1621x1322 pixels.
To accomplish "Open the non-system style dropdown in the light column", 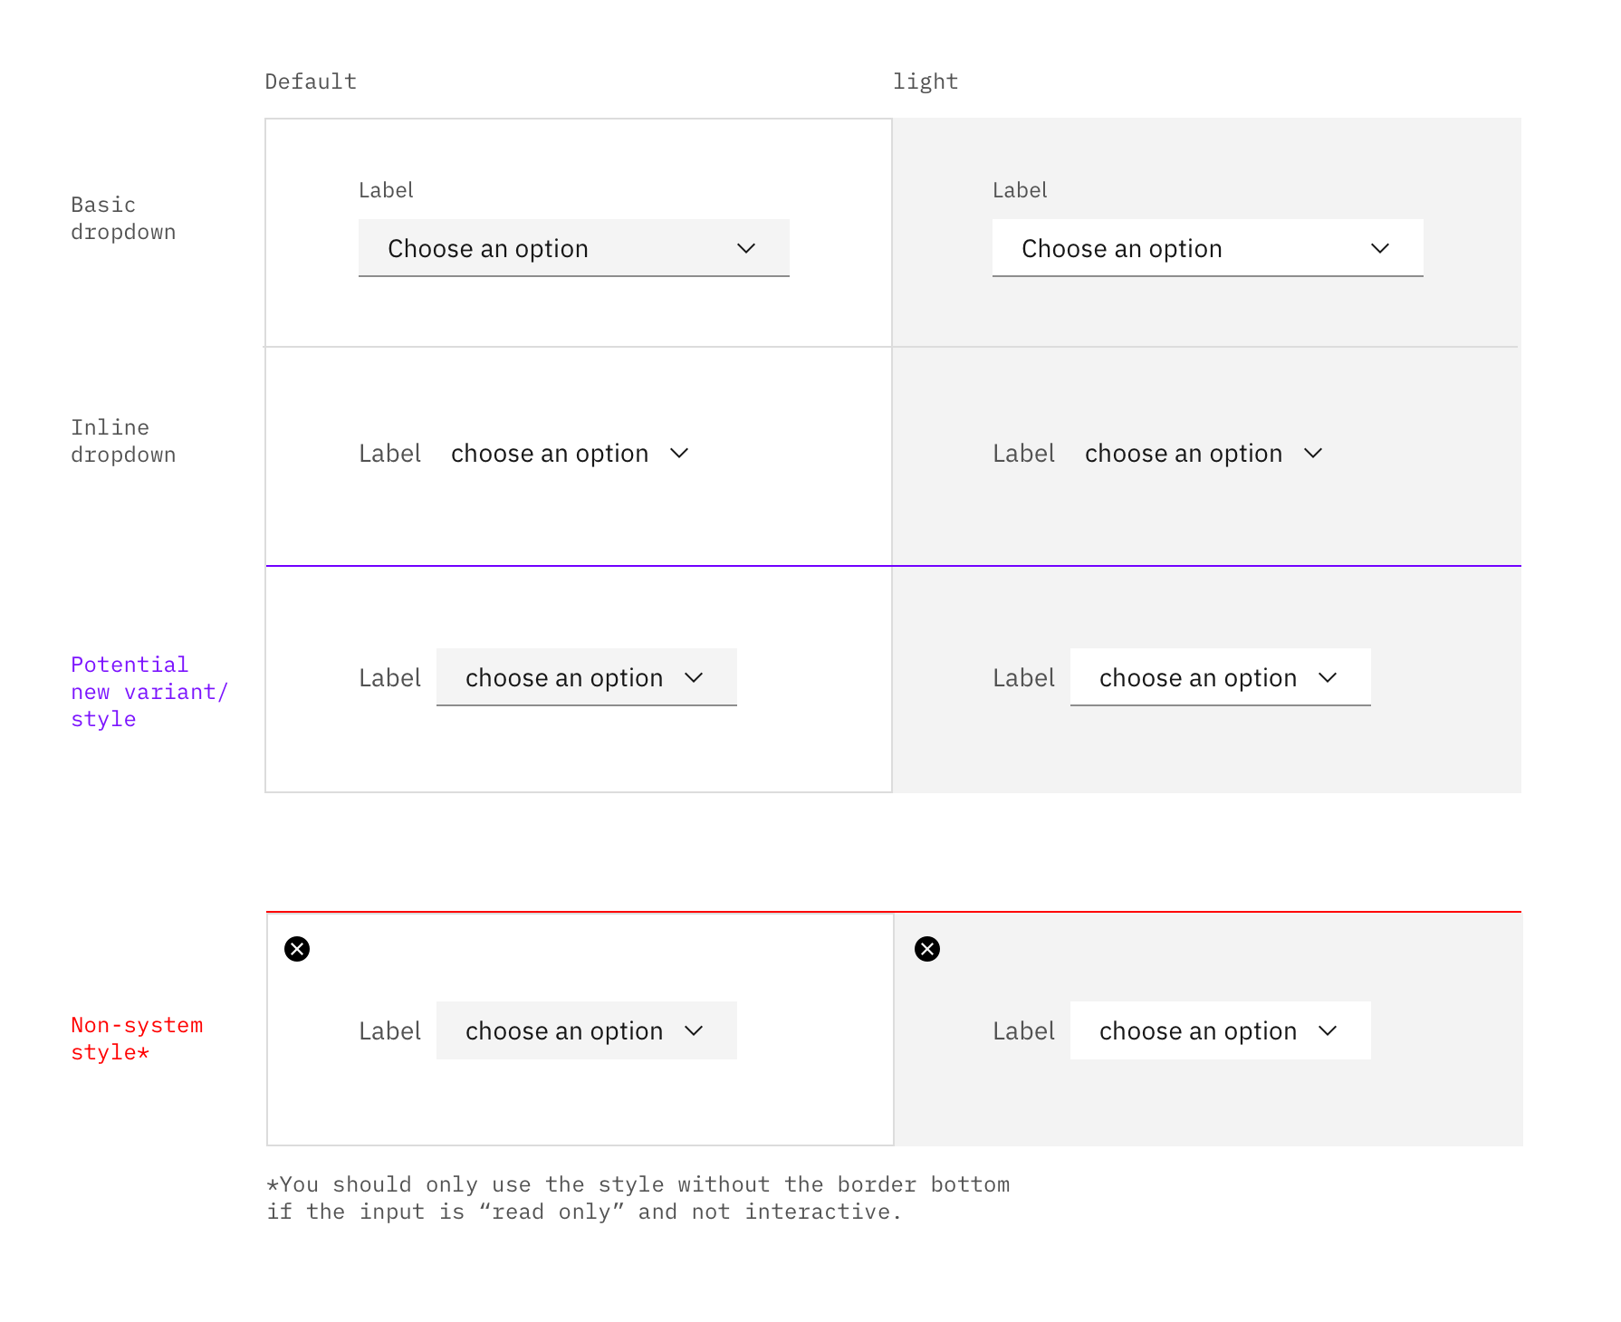I will tap(1220, 1030).
